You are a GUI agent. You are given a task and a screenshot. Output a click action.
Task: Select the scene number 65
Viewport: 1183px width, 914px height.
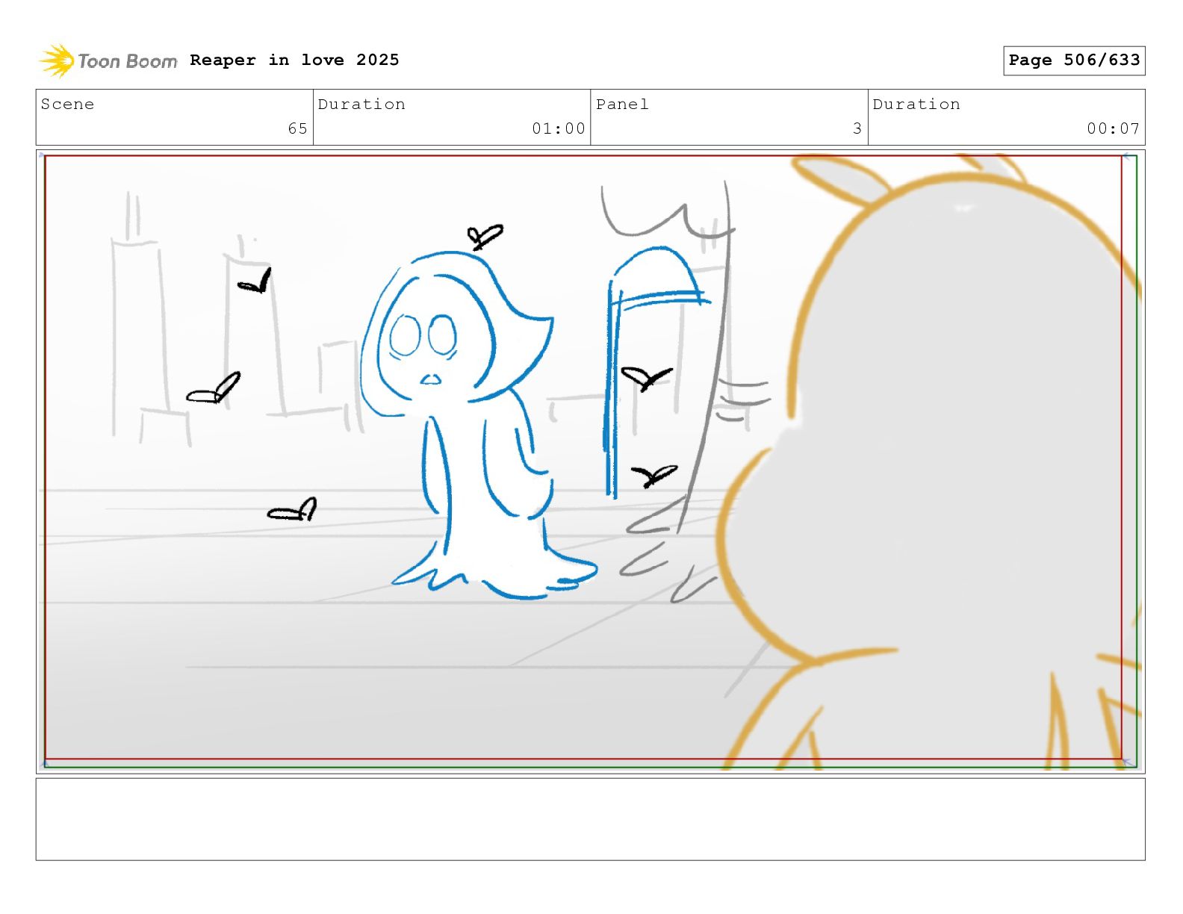pyautogui.click(x=297, y=128)
